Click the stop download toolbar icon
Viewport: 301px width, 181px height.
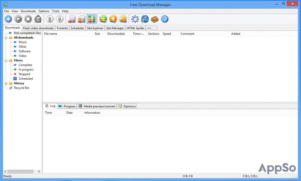coord(28,19)
